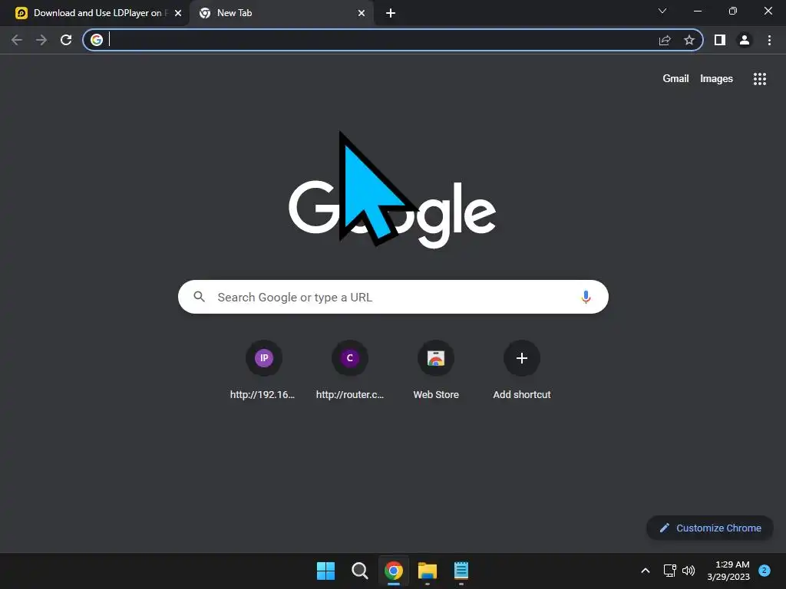Close the New Tab tab
786x589 pixels.
click(x=362, y=13)
